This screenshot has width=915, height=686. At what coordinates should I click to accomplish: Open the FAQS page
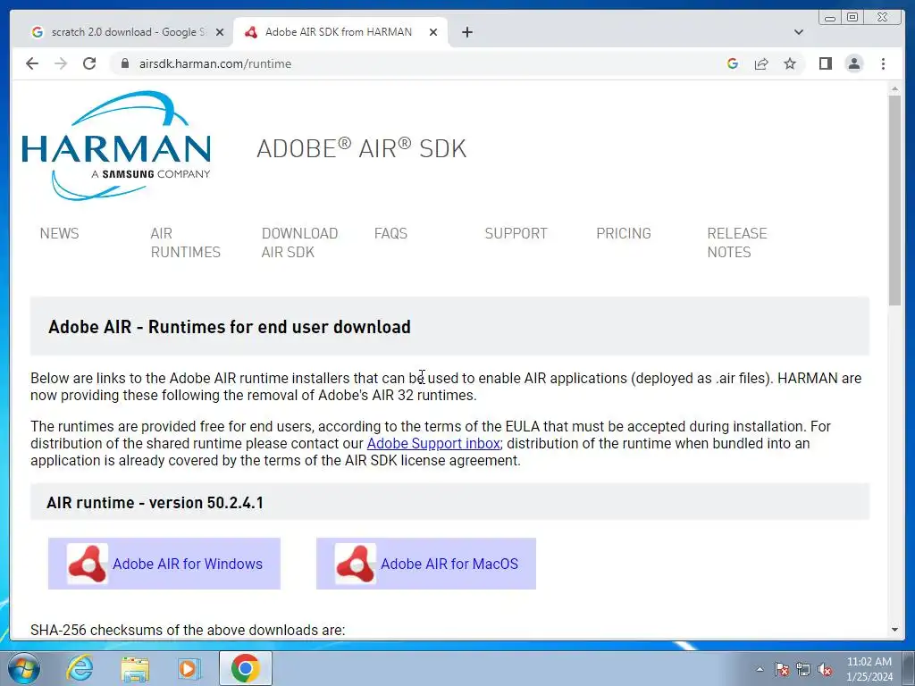pos(390,233)
